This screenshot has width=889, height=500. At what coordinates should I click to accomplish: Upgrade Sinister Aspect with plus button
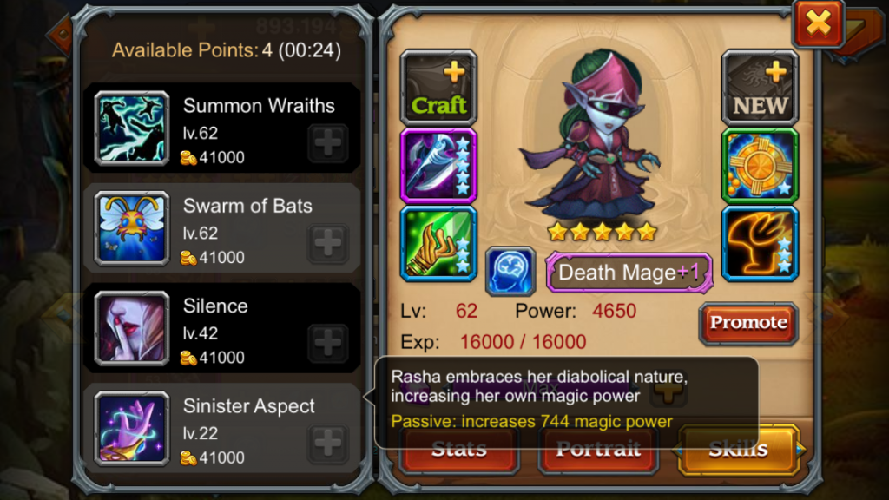click(x=327, y=444)
